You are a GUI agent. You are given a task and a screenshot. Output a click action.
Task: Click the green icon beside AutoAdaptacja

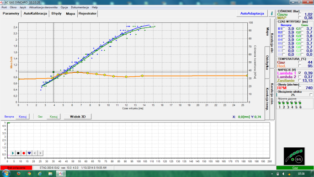pos(272,13)
